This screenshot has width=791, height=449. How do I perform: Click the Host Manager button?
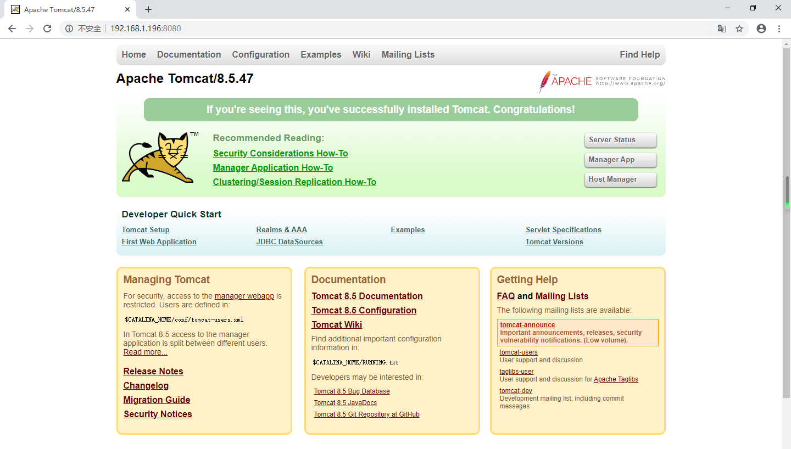pos(621,179)
